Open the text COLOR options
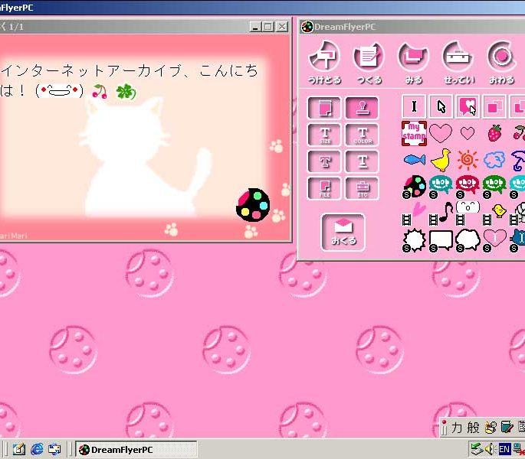The height and width of the screenshot is (459, 525). (362, 135)
